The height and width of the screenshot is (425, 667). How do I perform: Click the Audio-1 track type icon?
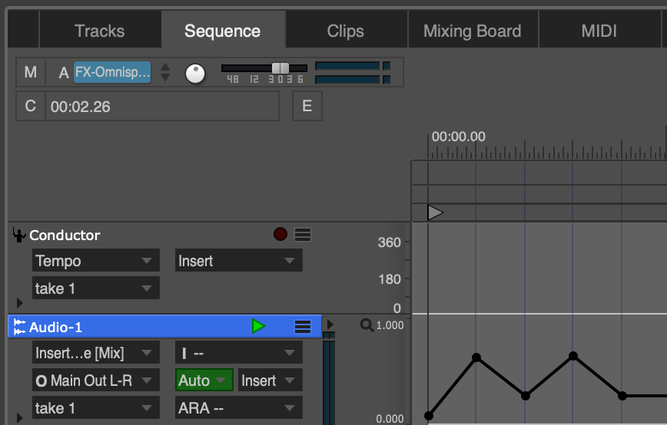click(x=19, y=327)
